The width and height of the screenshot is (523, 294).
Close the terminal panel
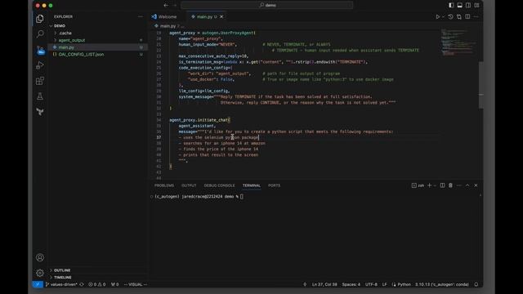(476, 185)
